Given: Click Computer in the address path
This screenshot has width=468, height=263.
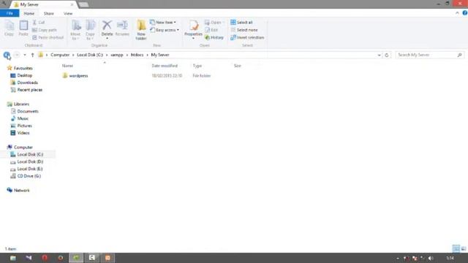Looking at the screenshot, I should coord(60,55).
